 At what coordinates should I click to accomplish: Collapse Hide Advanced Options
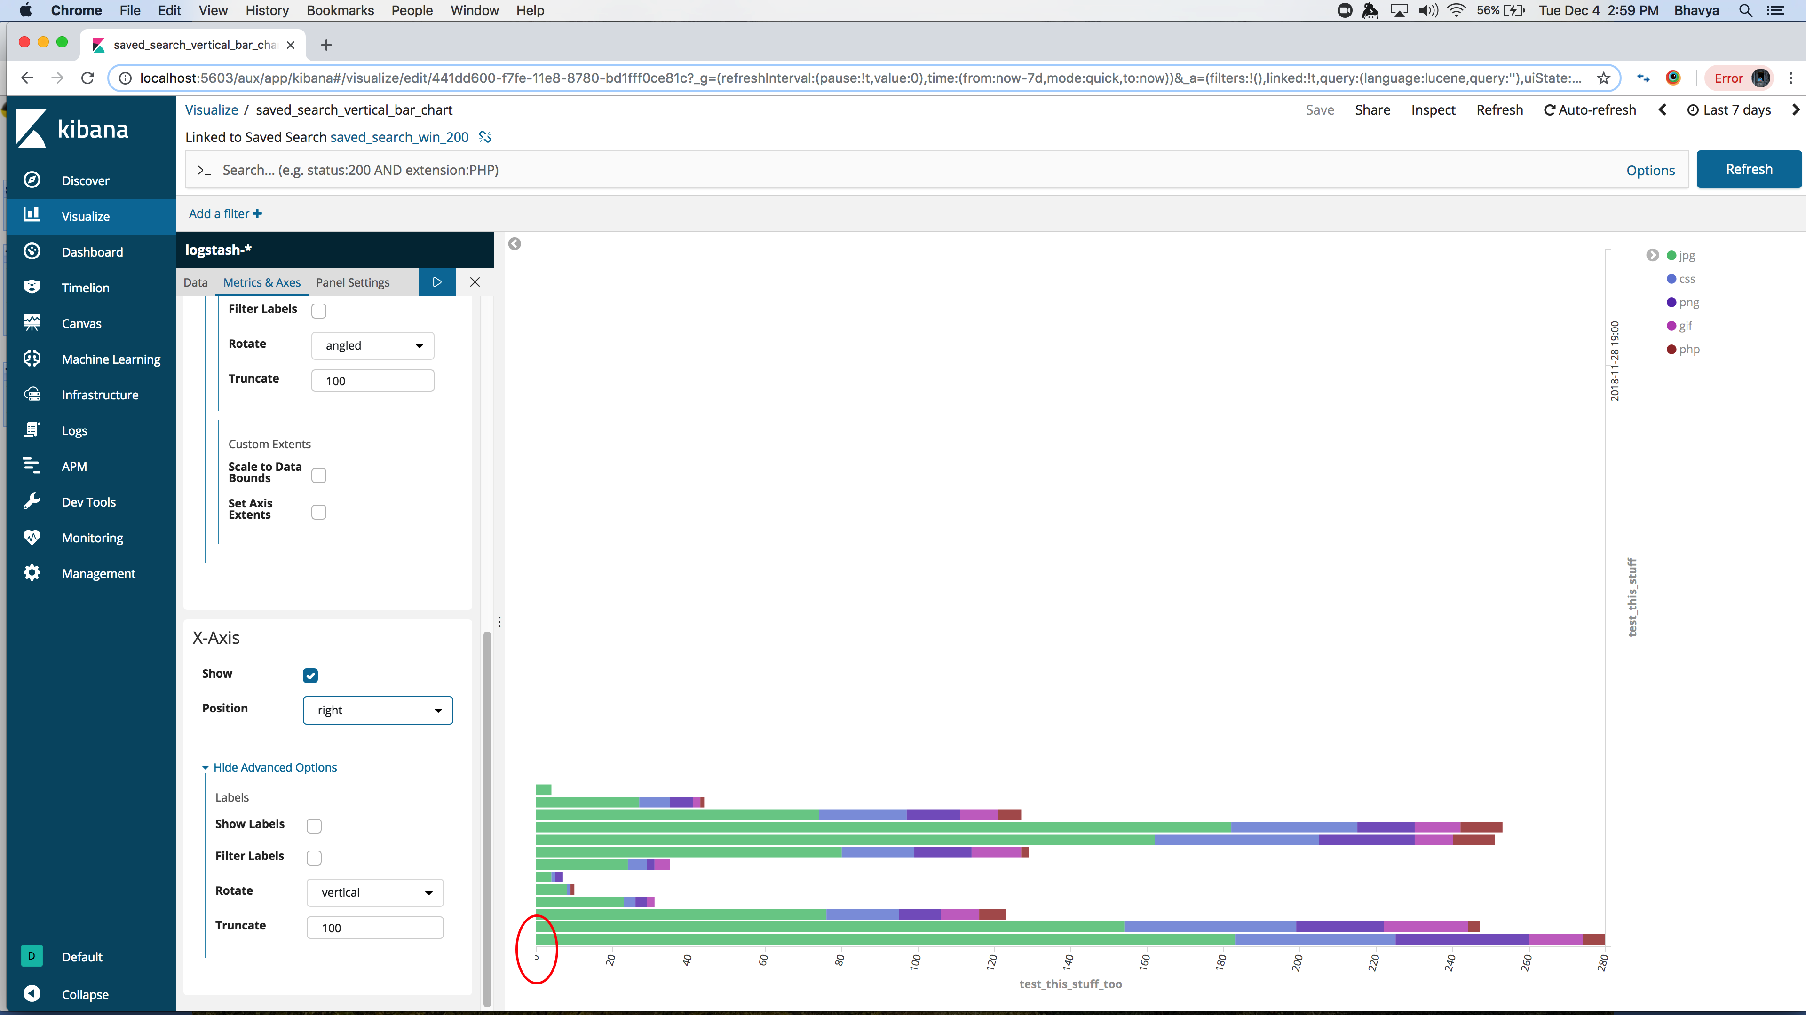pos(269,768)
